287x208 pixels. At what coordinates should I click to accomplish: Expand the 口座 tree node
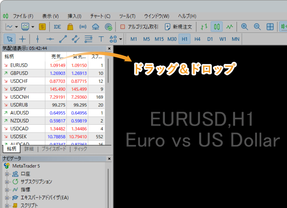(7, 174)
